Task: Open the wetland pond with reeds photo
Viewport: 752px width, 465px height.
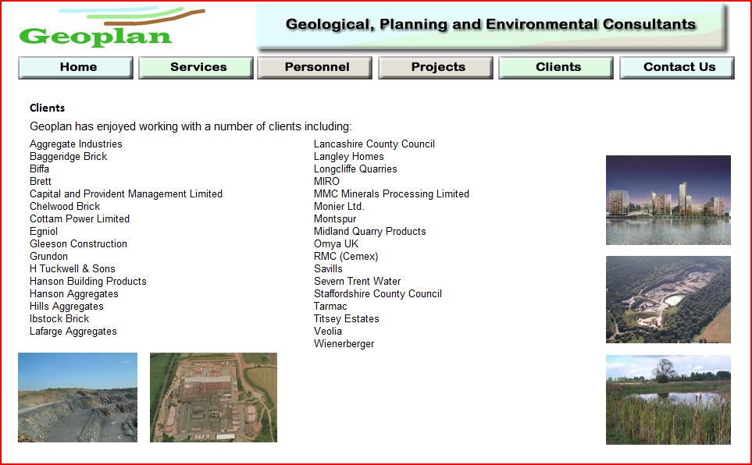Action: (x=668, y=399)
